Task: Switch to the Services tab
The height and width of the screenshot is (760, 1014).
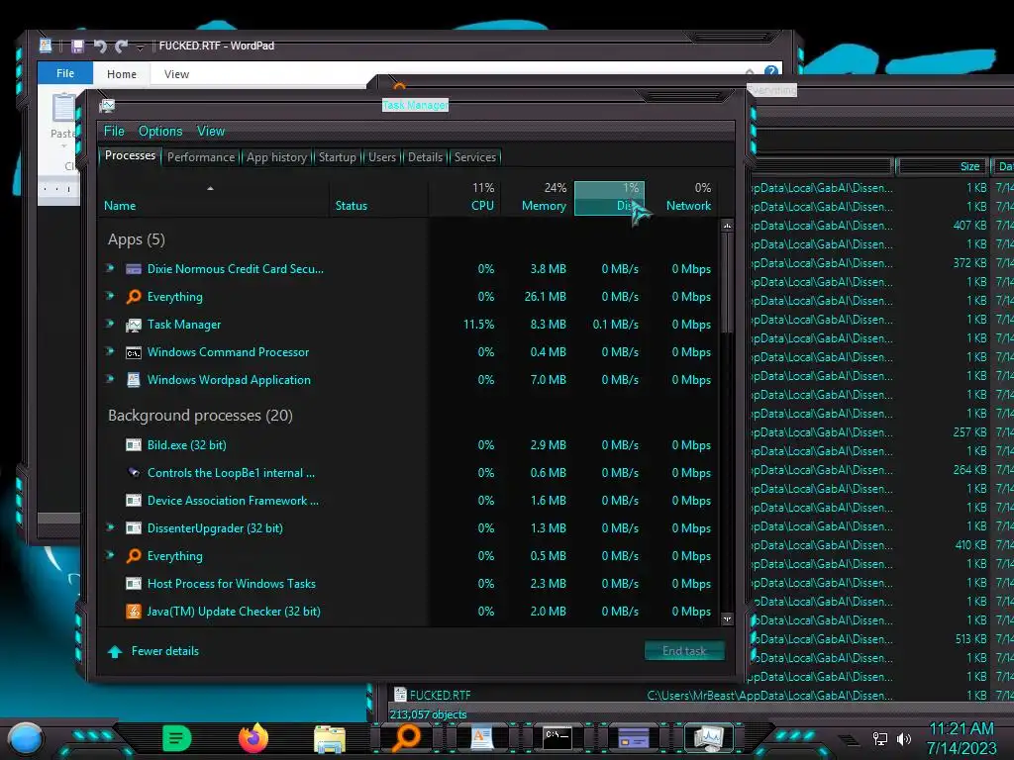Action: pyautogui.click(x=474, y=157)
